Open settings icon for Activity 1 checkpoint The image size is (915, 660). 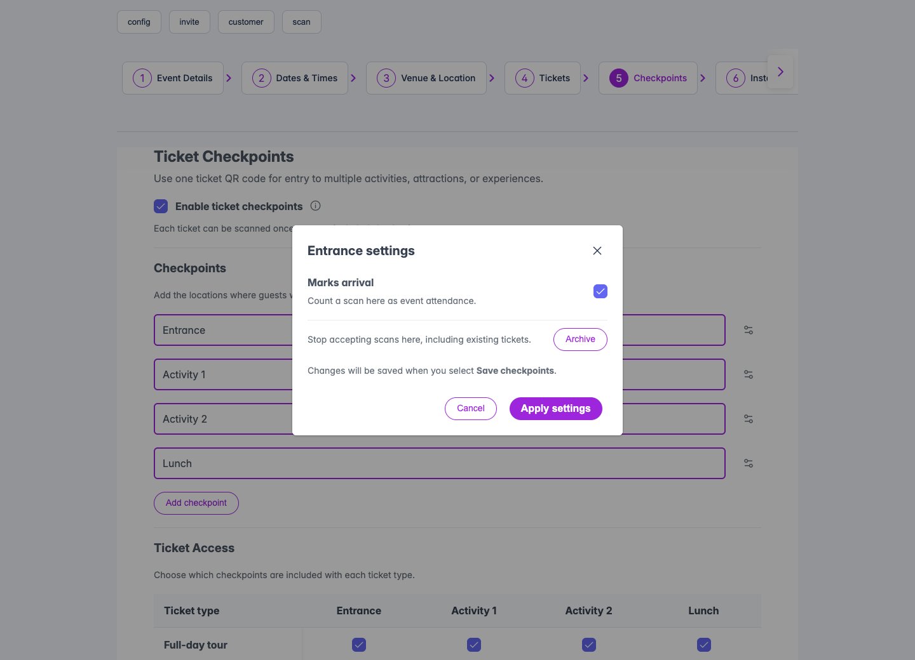749,374
